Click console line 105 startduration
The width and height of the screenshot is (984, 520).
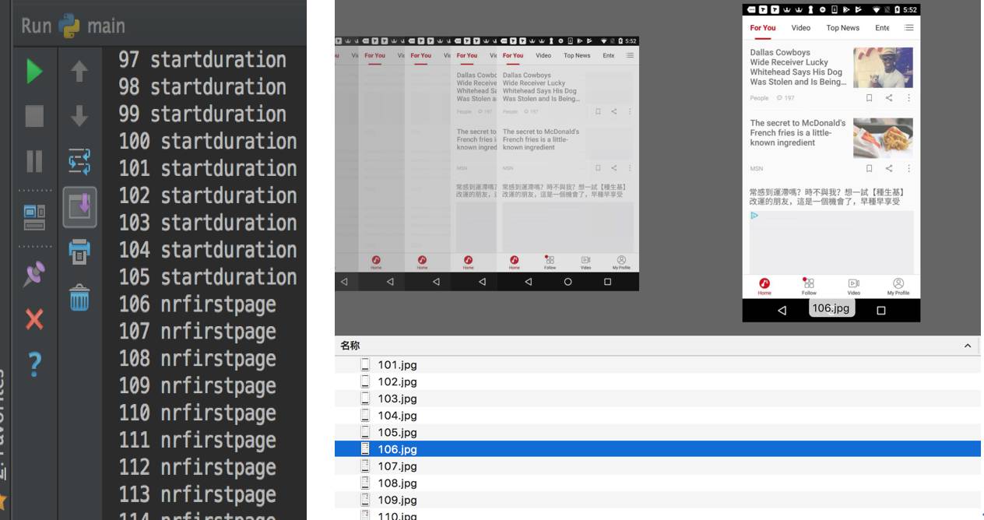(208, 277)
